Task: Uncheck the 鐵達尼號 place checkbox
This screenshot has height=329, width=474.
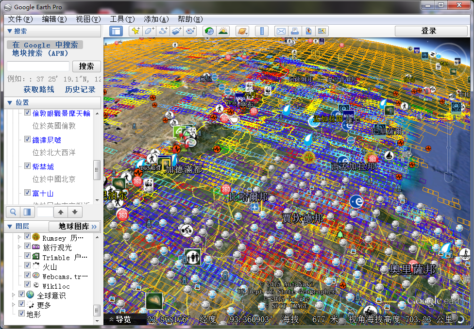Action: (x=28, y=139)
